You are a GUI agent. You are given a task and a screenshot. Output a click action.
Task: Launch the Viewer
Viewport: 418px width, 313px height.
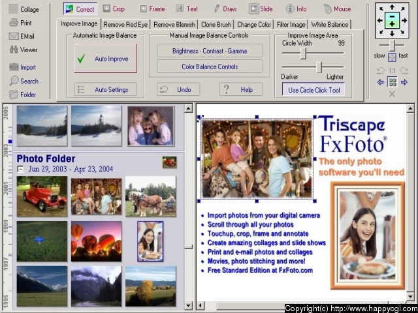pos(24,50)
